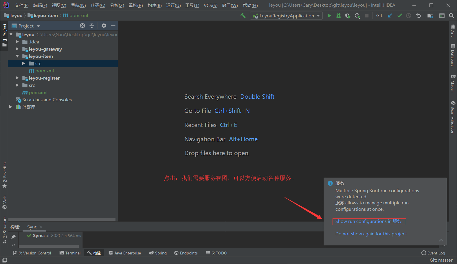
Task: Run LeyouRegistryApplication with green play icon
Action: click(329, 16)
